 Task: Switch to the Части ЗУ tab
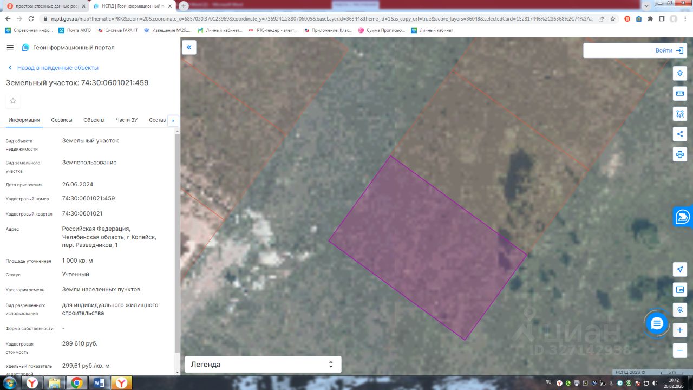[127, 120]
